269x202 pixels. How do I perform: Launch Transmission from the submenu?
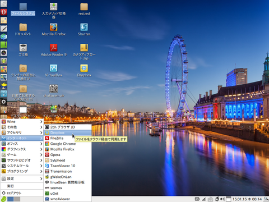68,171
